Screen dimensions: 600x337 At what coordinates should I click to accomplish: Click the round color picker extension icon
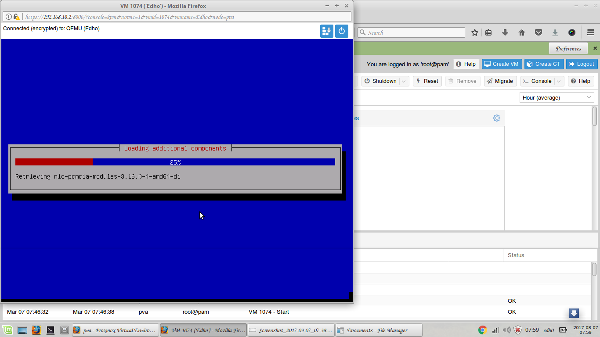[572, 32]
